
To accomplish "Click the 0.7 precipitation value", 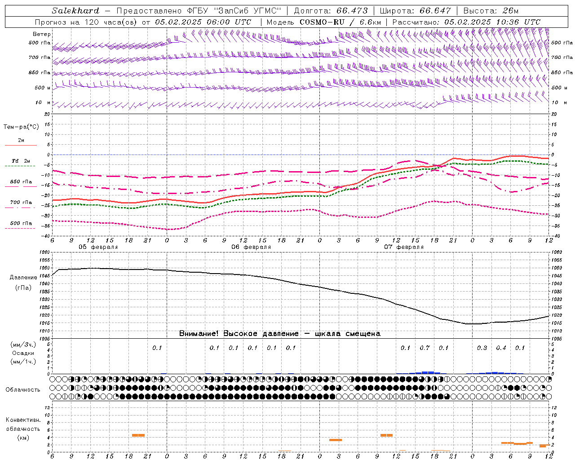I will click(x=425, y=348).
